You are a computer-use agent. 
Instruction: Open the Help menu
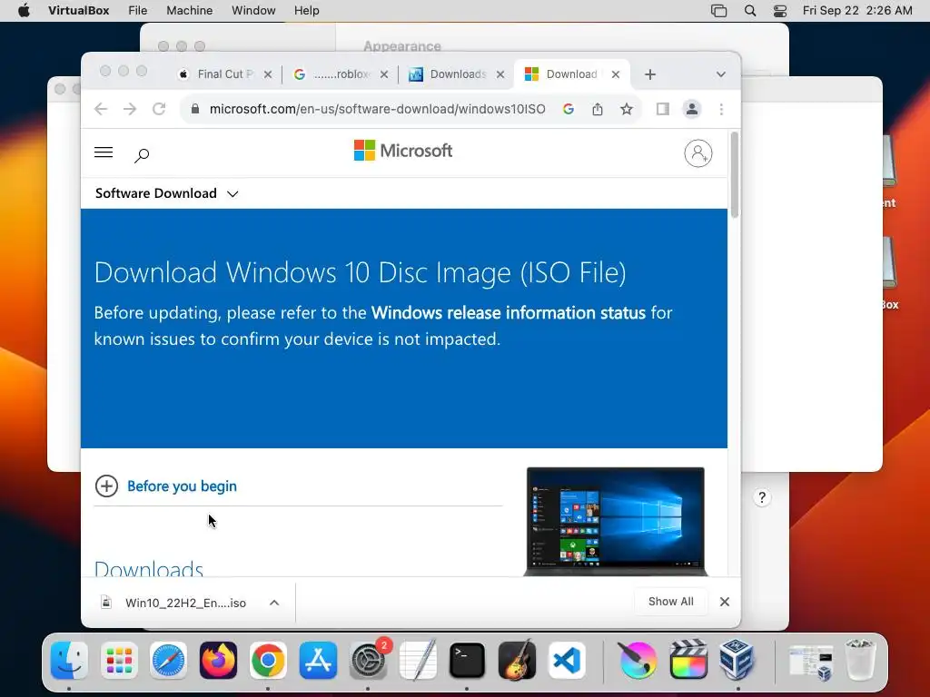[307, 11]
